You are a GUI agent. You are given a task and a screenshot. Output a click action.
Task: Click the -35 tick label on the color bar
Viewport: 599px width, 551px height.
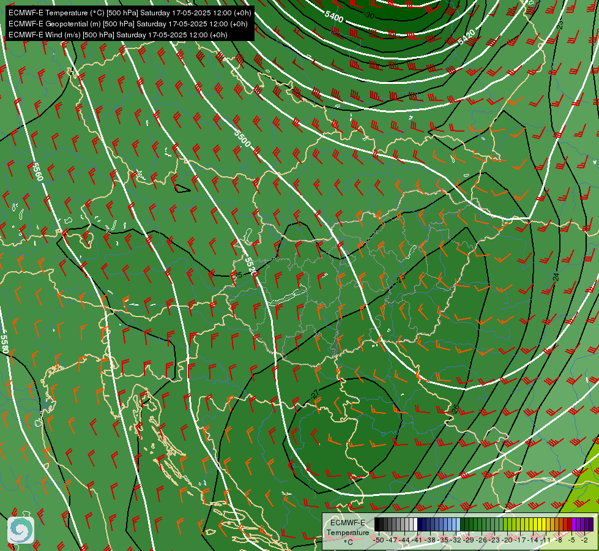[x=443, y=540]
